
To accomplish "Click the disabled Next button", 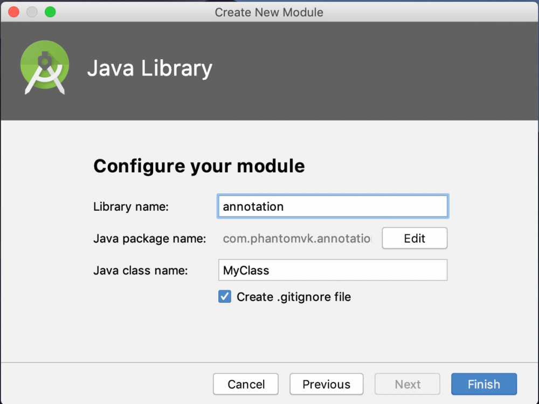I will pos(407,384).
